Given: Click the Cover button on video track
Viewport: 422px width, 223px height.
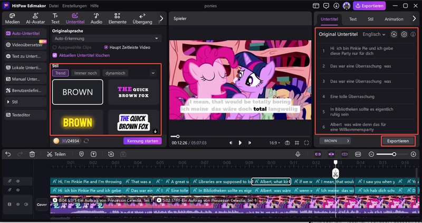Looking at the screenshot, I should [42, 205].
